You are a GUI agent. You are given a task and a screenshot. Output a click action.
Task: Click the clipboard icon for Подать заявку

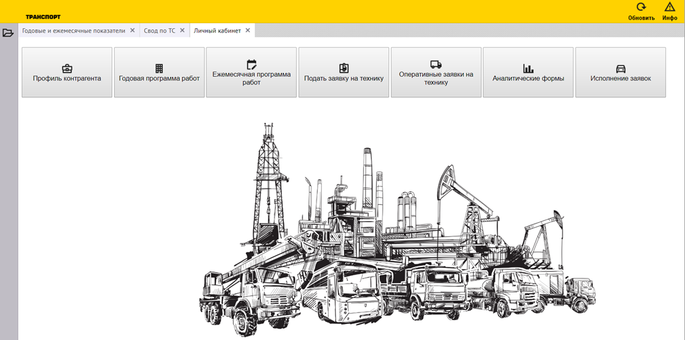343,69
